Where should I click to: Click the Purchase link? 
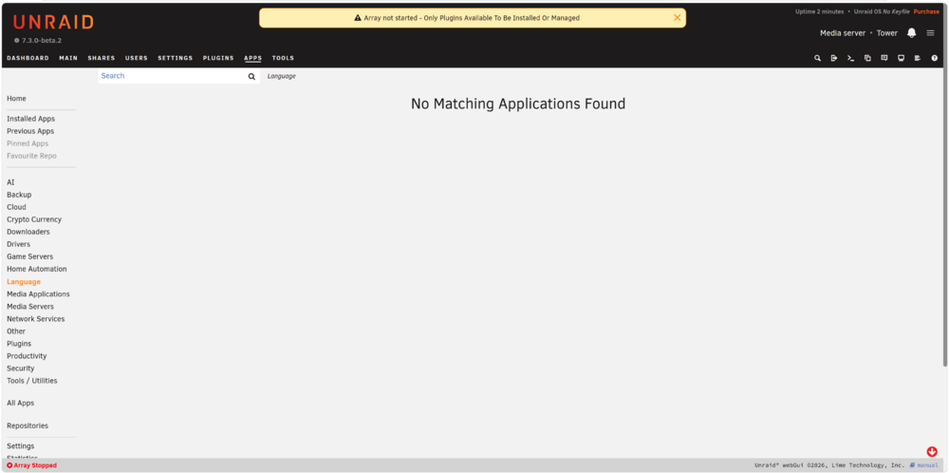[x=926, y=11]
